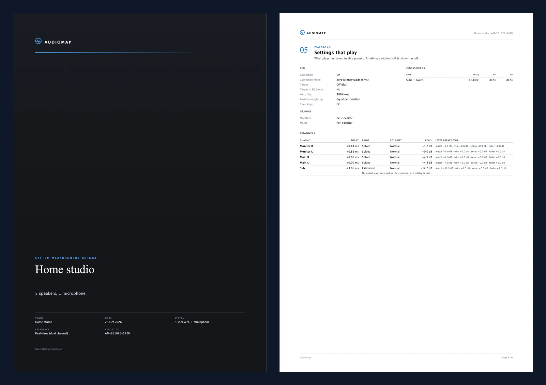Click reference value 'Real-time (dual channel)'
The image size is (546, 385).
click(x=52, y=333)
